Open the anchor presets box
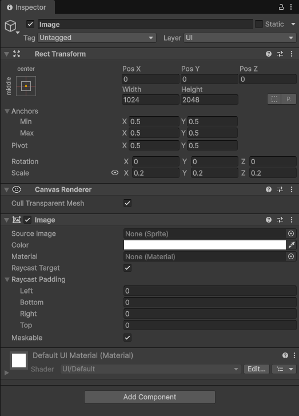 tap(26, 86)
